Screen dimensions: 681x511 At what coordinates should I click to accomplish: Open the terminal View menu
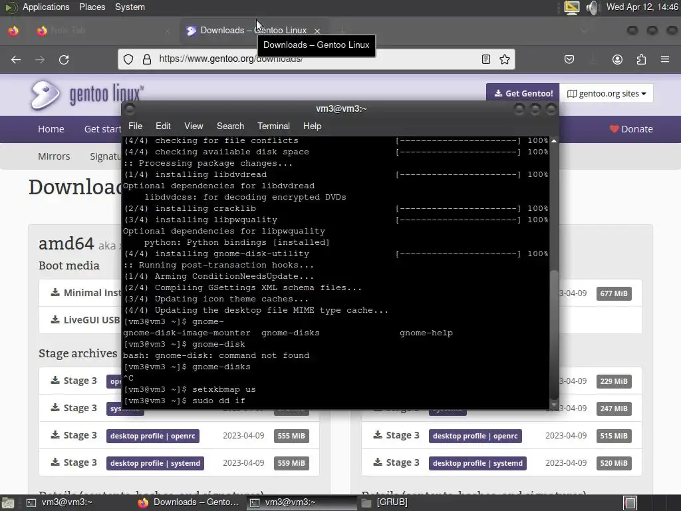click(x=194, y=126)
